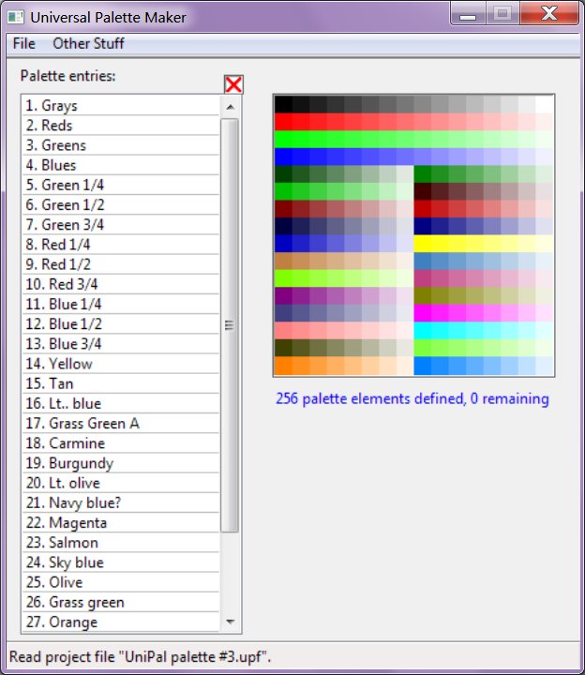Select the '6. Green 1/2' entry

point(121,204)
